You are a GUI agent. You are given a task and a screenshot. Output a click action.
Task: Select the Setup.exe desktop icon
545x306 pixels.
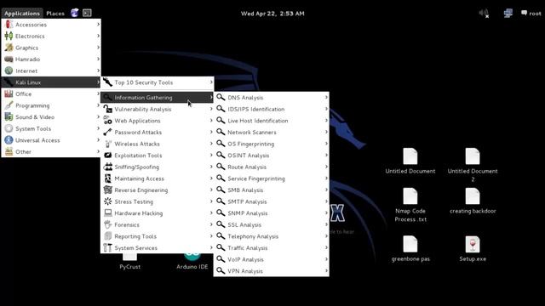click(x=473, y=249)
